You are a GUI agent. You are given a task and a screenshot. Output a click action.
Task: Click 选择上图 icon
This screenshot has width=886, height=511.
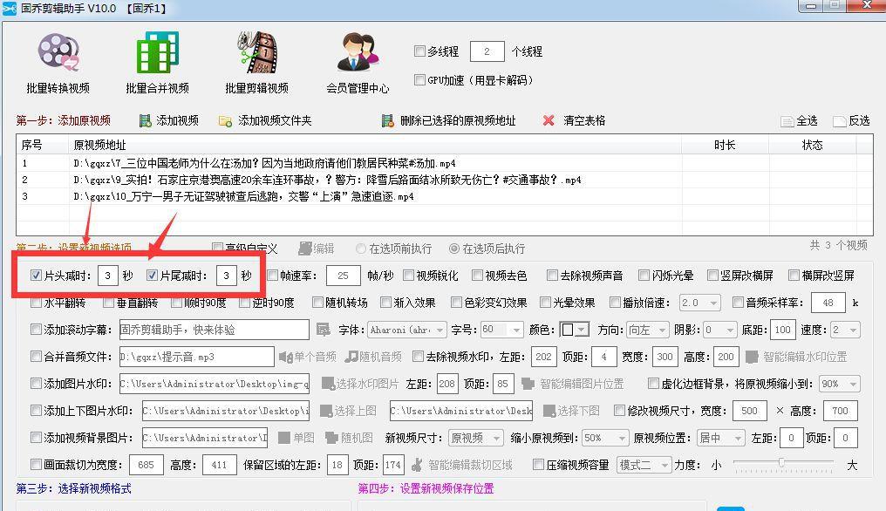[326, 411]
